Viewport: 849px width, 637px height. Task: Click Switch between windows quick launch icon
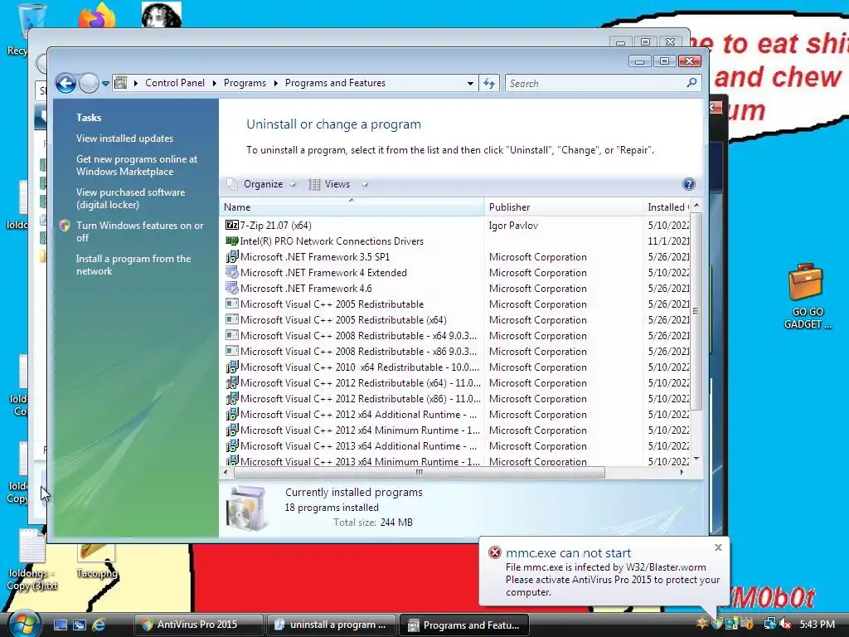coord(80,625)
